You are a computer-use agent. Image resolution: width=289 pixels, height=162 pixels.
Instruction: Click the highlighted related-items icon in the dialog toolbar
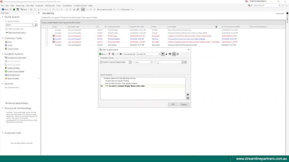tap(174, 54)
